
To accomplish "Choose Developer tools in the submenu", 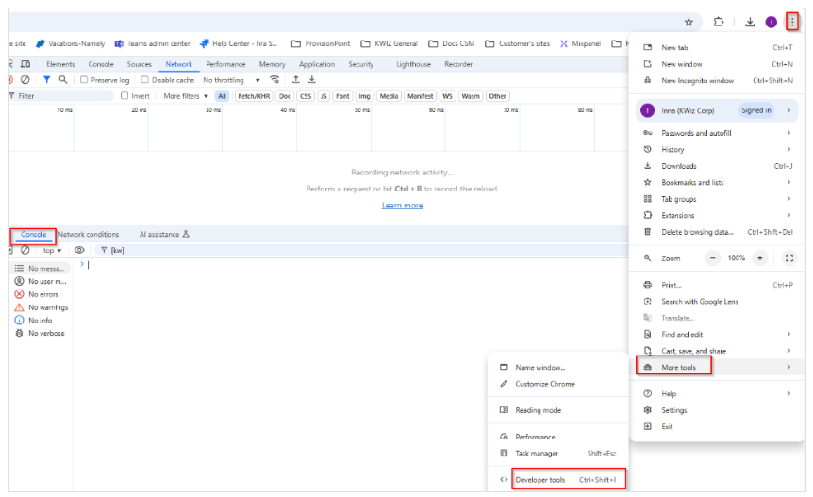I will pyautogui.click(x=558, y=480).
